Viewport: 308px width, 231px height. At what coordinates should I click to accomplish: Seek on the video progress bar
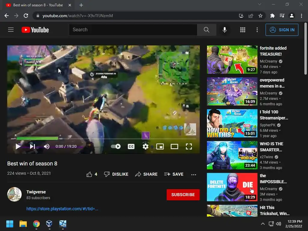coord(103,139)
